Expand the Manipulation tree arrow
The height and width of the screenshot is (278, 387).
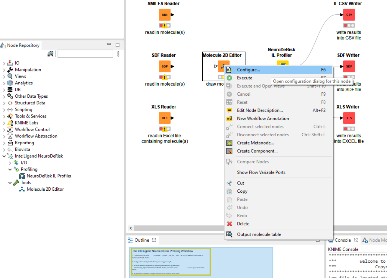tap(4, 70)
